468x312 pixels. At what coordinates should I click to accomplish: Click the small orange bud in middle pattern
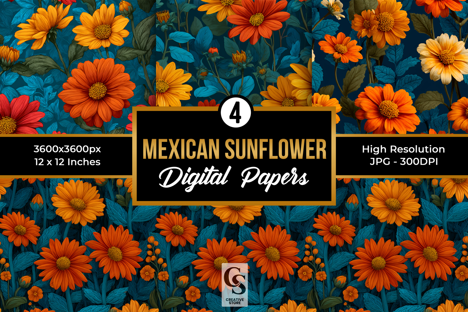213,50
